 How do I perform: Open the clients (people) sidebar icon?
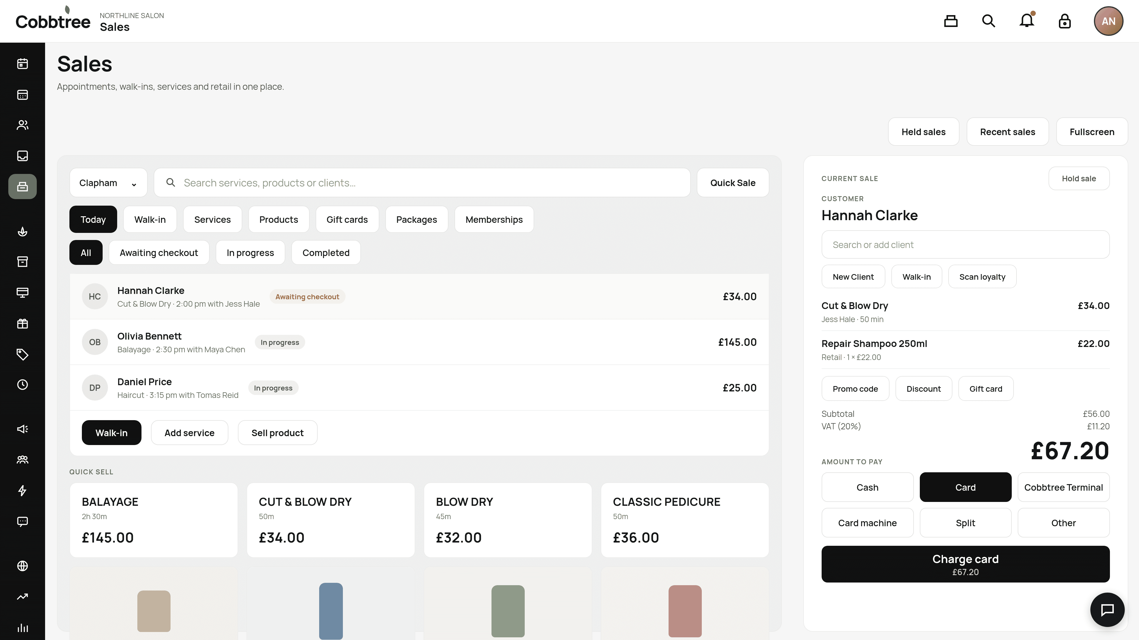(23, 125)
